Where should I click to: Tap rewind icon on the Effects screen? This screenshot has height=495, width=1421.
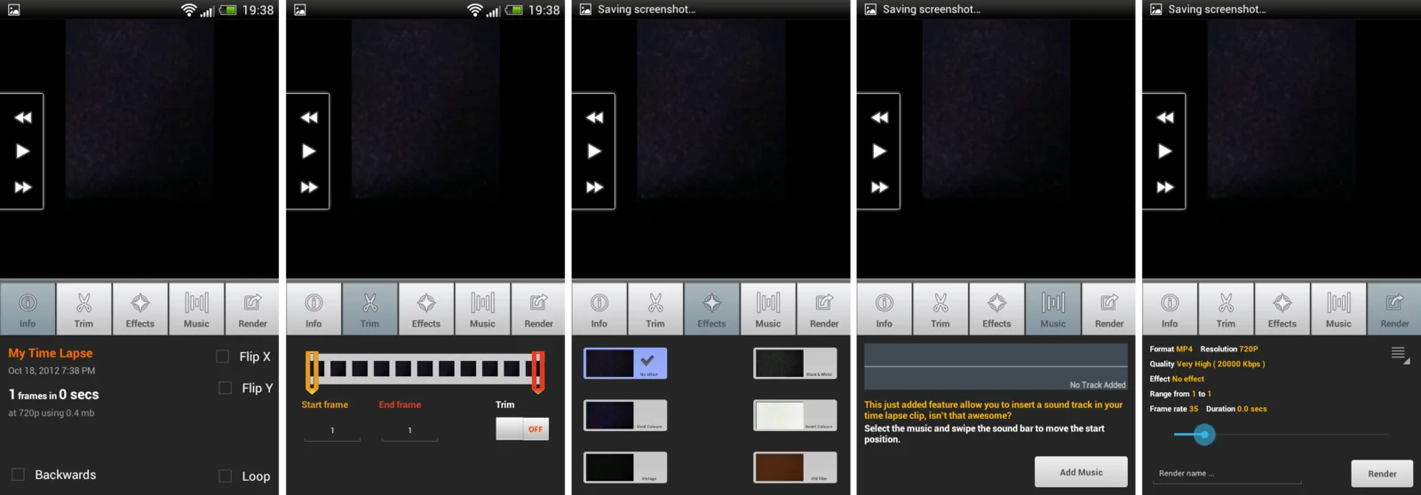(x=594, y=117)
